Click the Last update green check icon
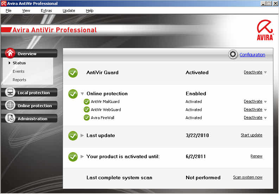Screen dimensions: 279x194 click(x=73, y=136)
